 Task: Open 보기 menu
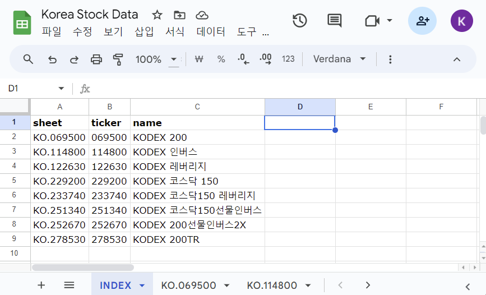point(113,31)
